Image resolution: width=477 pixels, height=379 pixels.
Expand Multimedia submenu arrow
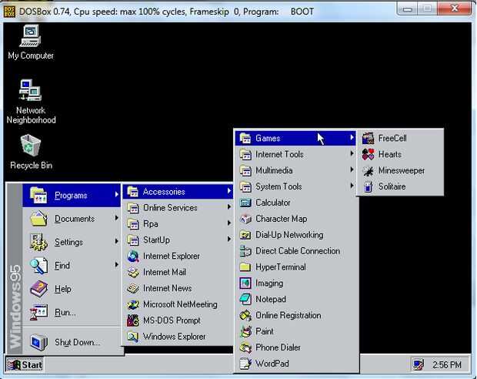click(352, 169)
